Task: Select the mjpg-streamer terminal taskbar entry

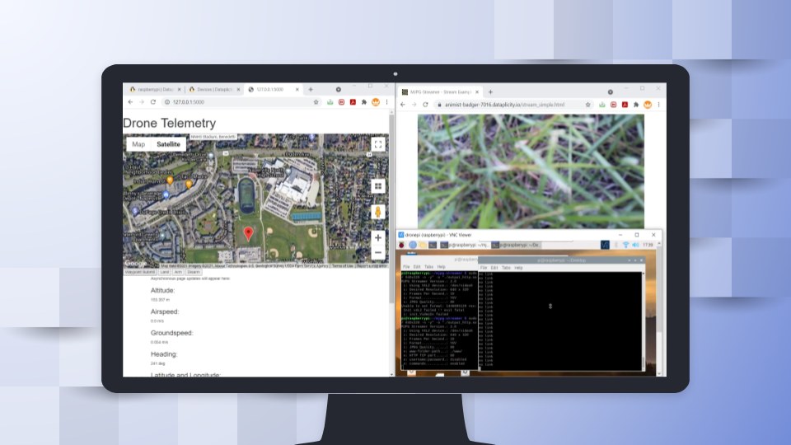Action: pos(464,245)
